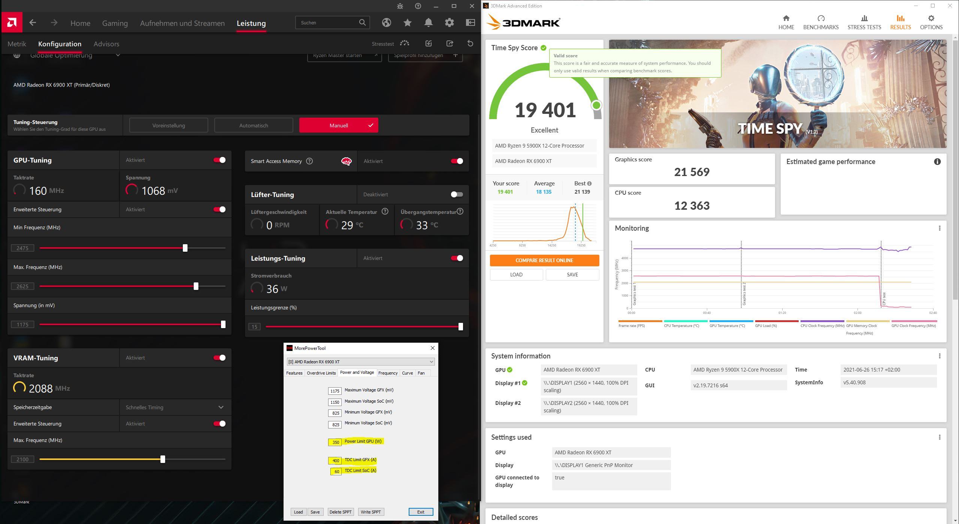
Task: Click Exit in MorePowerTool
Action: 421,512
